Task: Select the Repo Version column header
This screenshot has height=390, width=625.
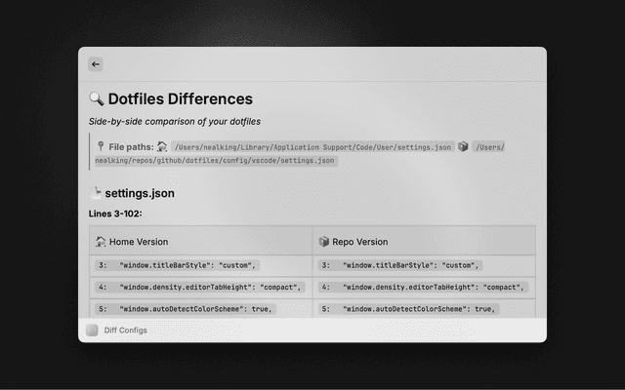Action: 359,242
